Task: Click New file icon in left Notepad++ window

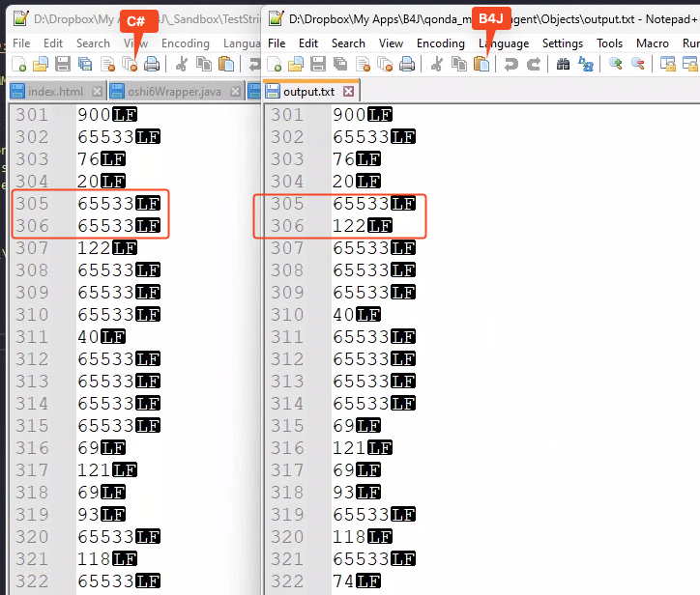Action: 18,64
